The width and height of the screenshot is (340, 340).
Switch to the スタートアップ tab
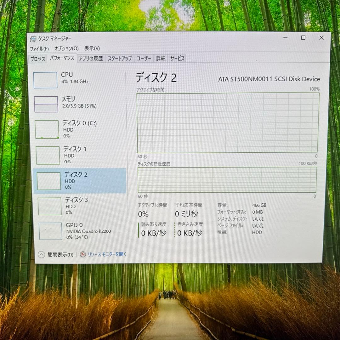[120, 58]
